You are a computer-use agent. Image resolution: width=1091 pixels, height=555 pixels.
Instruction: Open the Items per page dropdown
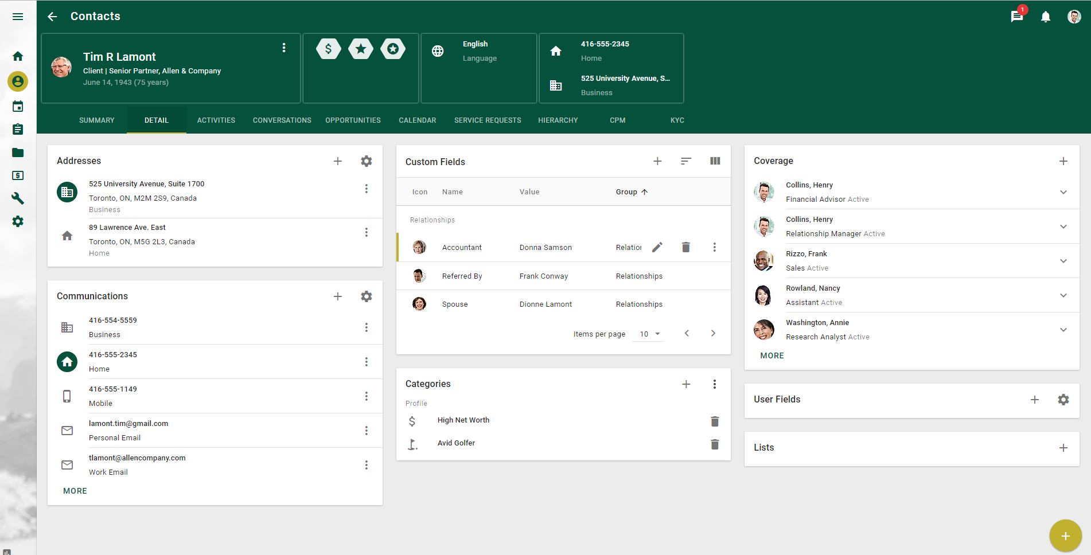649,334
